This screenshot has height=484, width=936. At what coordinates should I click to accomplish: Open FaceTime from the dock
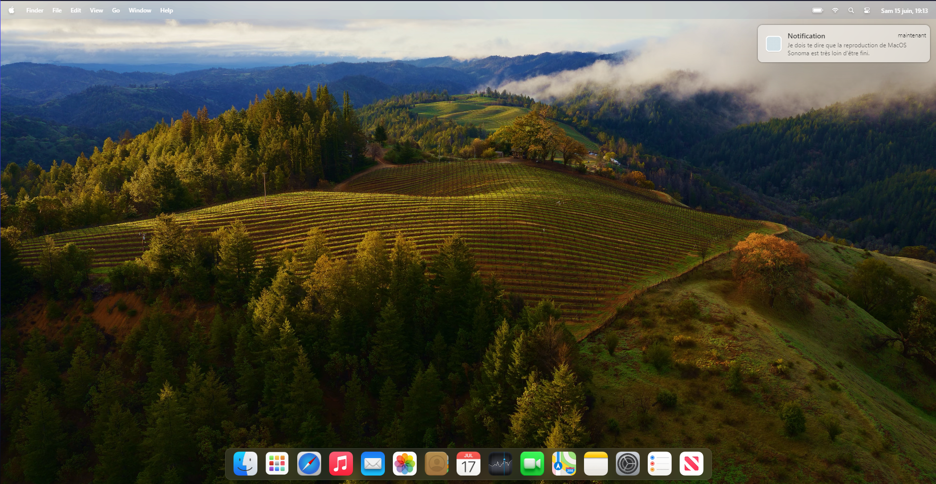click(532, 464)
